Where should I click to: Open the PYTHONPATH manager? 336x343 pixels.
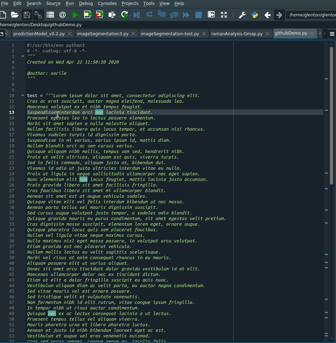[x=254, y=15]
